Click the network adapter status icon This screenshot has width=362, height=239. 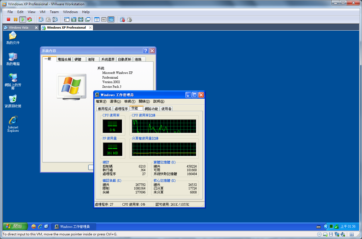point(337,234)
